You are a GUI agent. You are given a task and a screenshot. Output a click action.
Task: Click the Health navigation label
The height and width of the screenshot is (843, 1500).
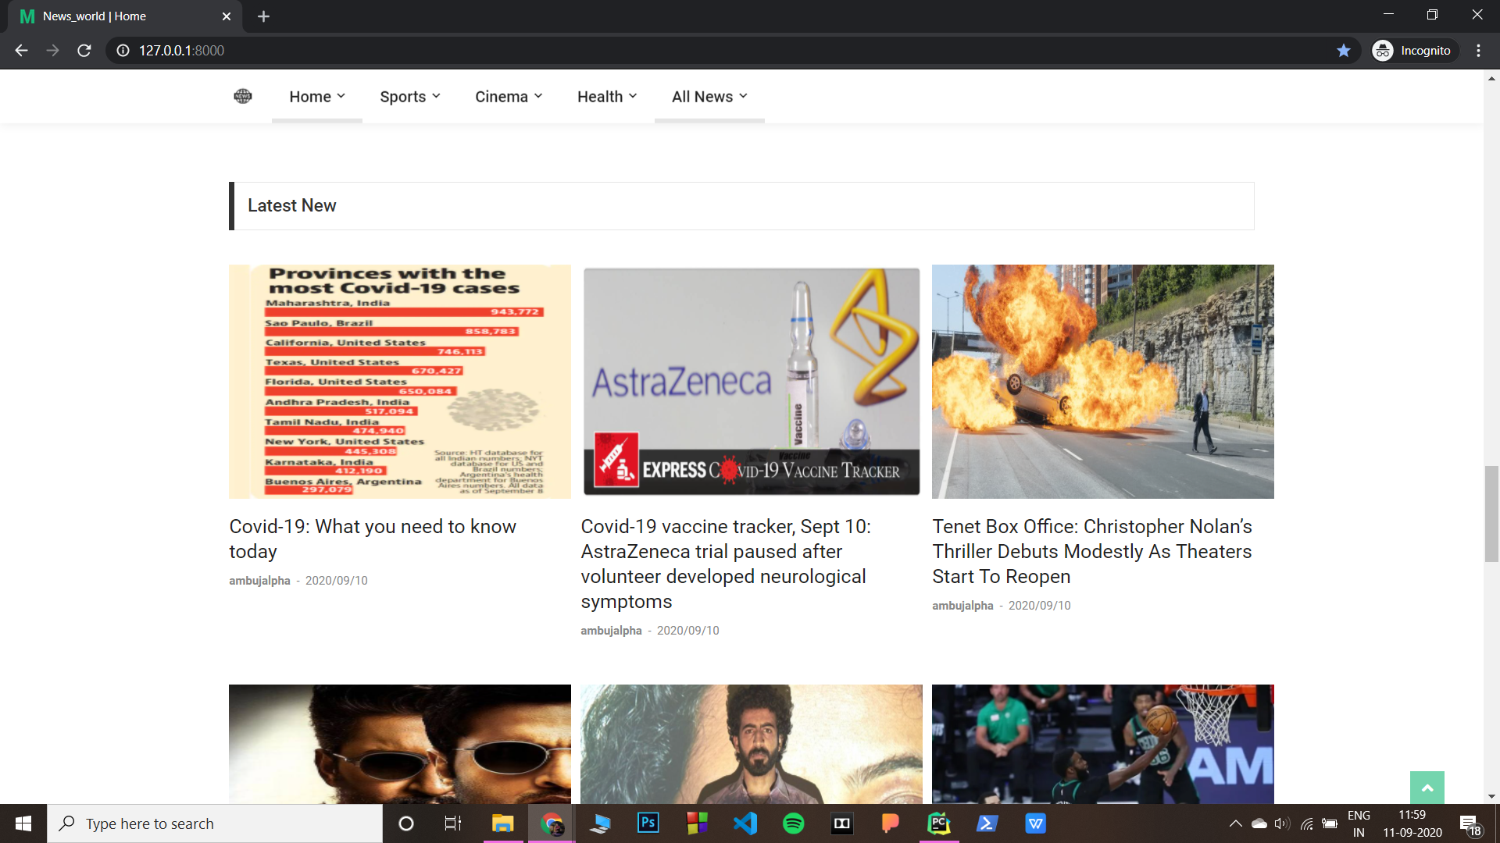600,97
